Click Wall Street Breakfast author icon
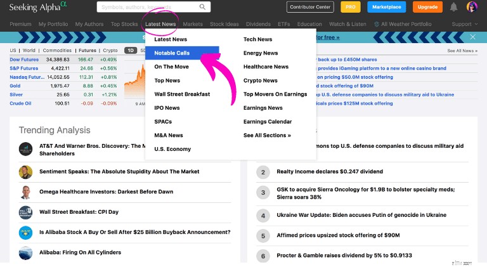Viewport: 487px width, 267px height. click(25, 212)
